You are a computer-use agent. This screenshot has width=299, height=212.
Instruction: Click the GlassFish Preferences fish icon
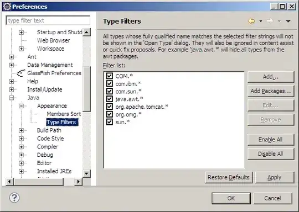21,73
